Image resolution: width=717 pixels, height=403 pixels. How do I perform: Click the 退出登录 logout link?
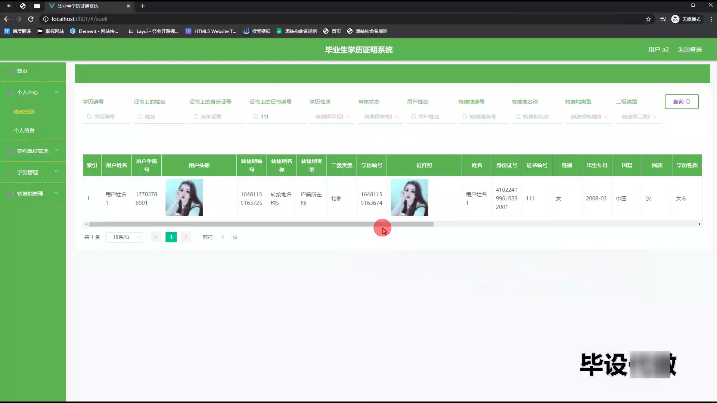690,50
